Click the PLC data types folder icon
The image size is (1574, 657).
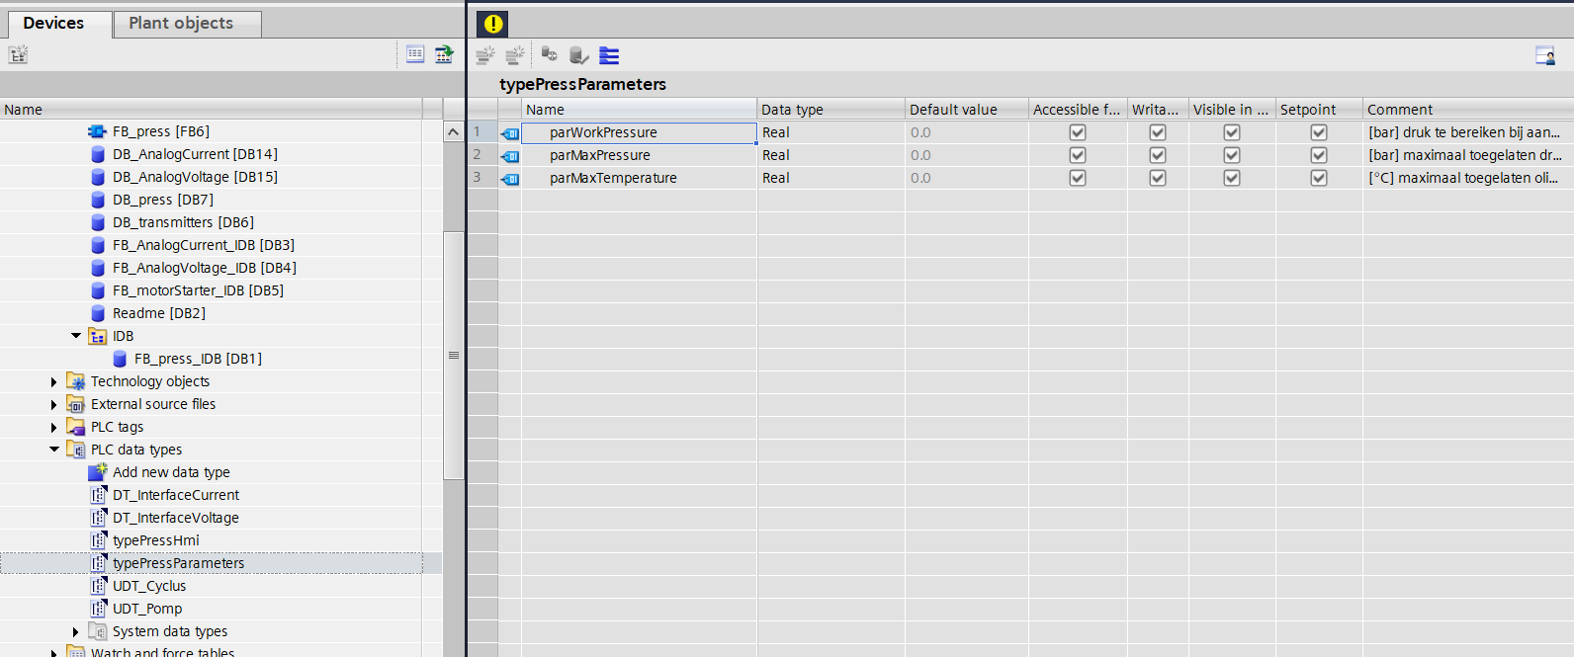tap(76, 450)
